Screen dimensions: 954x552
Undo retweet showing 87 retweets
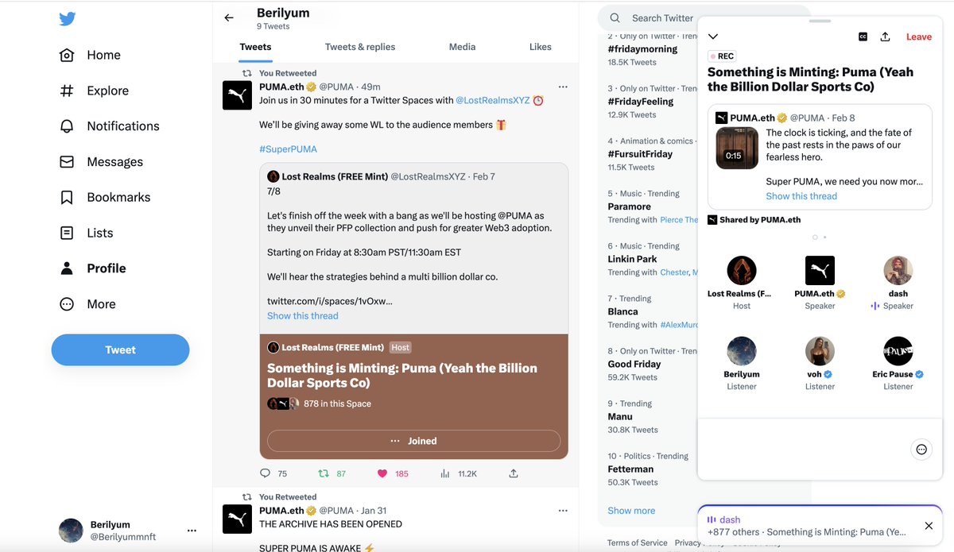click(324, 473)
